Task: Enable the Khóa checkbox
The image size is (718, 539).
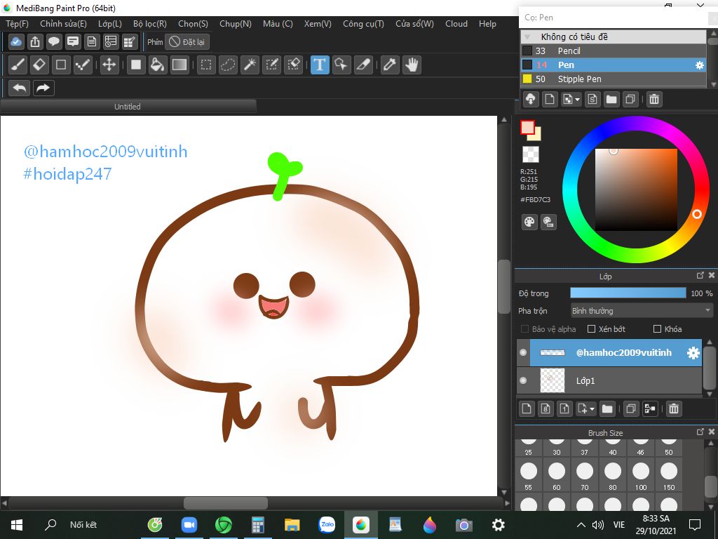Action: [x=657, y=328]
